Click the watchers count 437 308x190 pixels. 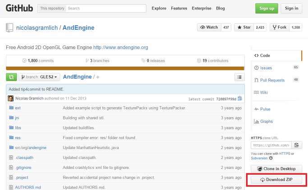point(226,27)
